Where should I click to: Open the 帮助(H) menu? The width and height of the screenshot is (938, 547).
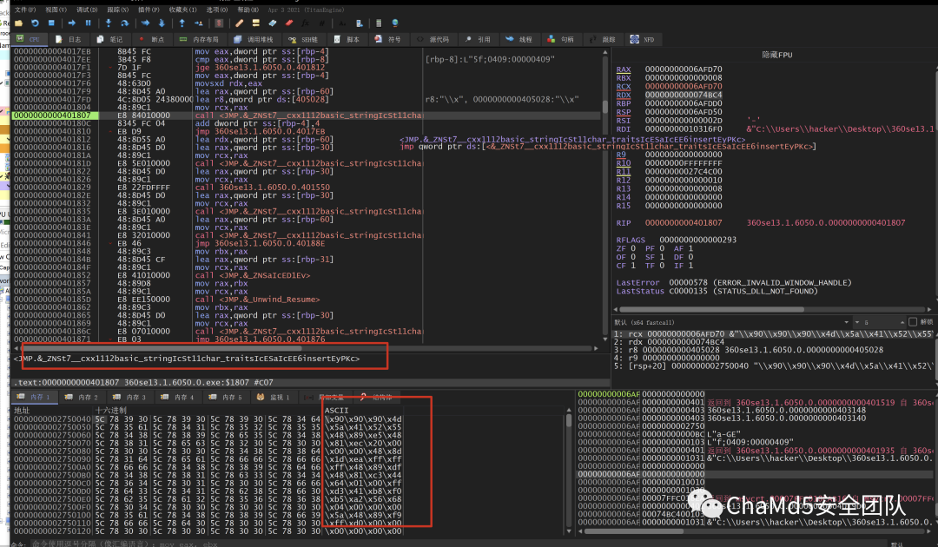(x=248, y=10)
